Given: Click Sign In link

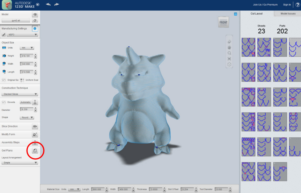Looking at the screenshot, I should point(287,5).
